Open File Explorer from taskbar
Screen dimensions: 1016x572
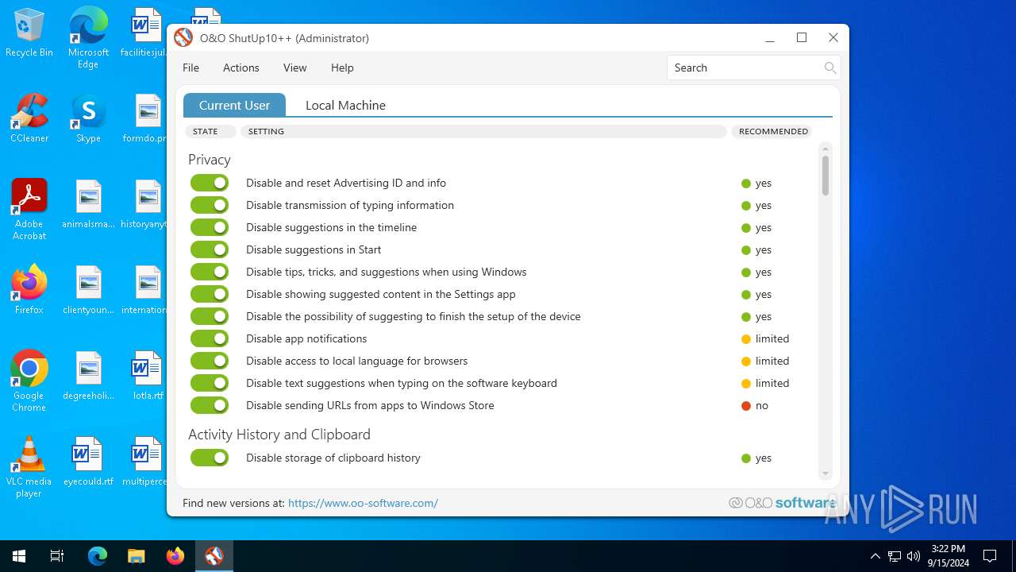click(137, 556)
